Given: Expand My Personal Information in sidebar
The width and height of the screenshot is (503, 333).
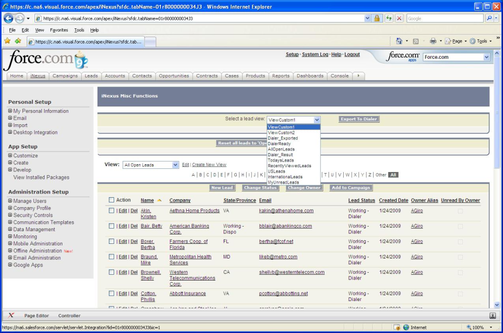Looking at the screenshot, I should tap(10, 111).
